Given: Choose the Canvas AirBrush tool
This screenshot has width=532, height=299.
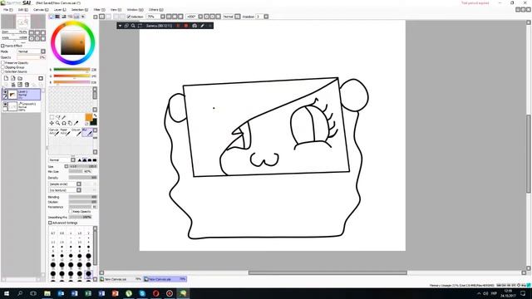Looking at the screenshot, I should pos(54,132).
